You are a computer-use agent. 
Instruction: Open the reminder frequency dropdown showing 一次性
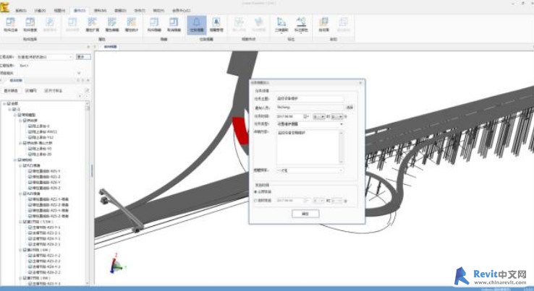coord(341,170)
